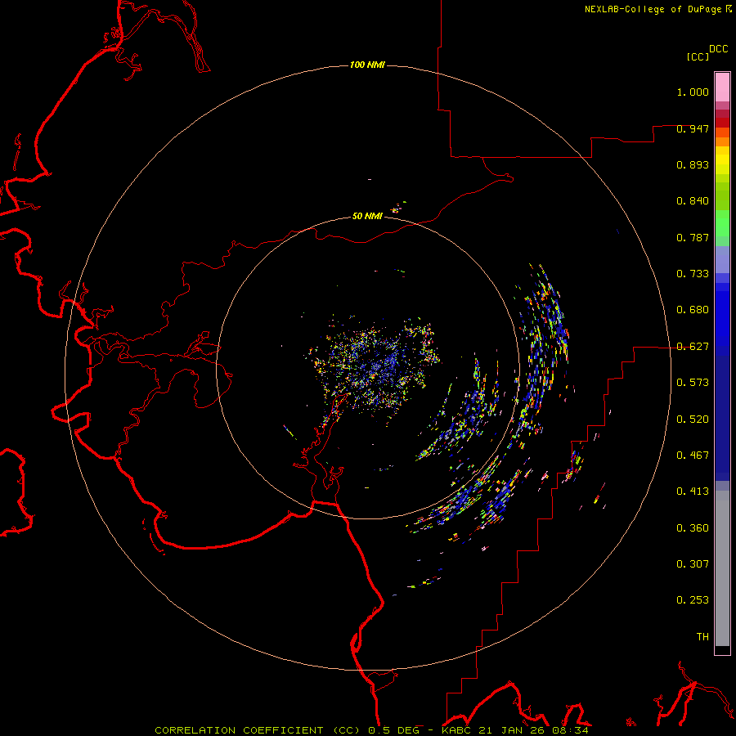Click the 0.840 scale value
Viewport: 736px width, 736px height.
click(x=693, y=201)
